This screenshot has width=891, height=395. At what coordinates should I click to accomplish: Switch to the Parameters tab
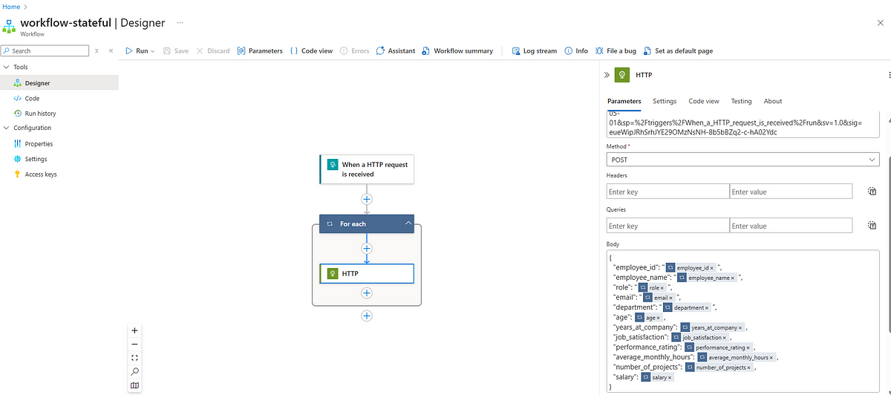pos(624,101)
